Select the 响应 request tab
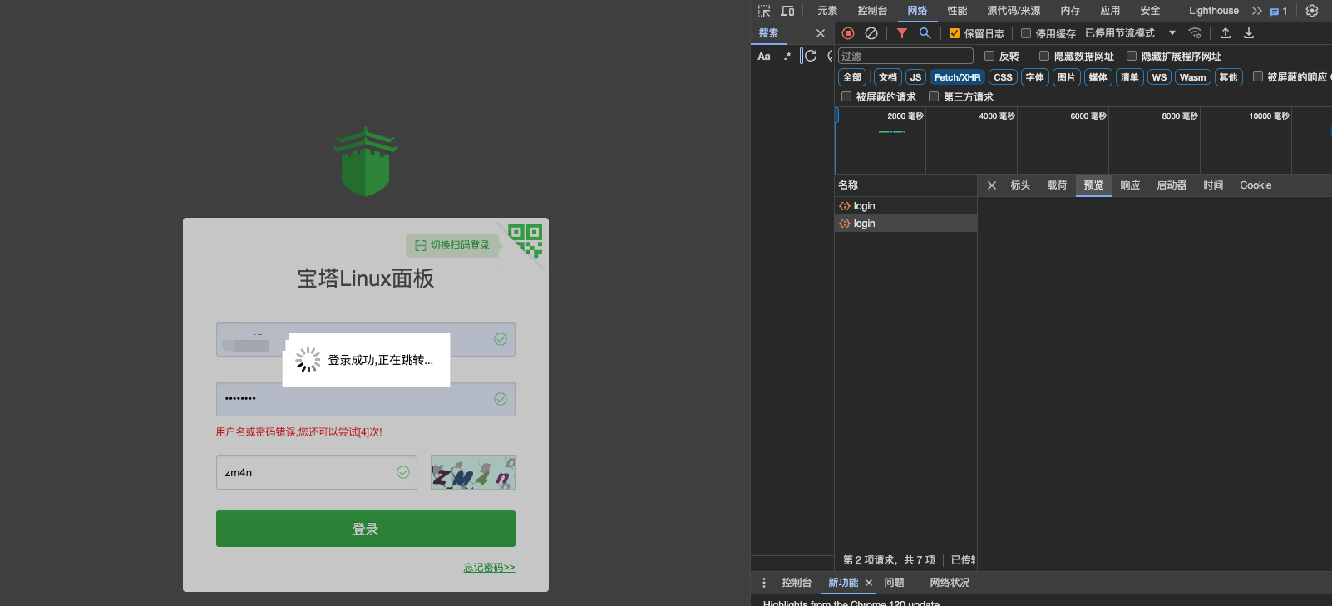Image resolution: width=1332 pixels, height=606 pixels. click(x=1130, y=185)
